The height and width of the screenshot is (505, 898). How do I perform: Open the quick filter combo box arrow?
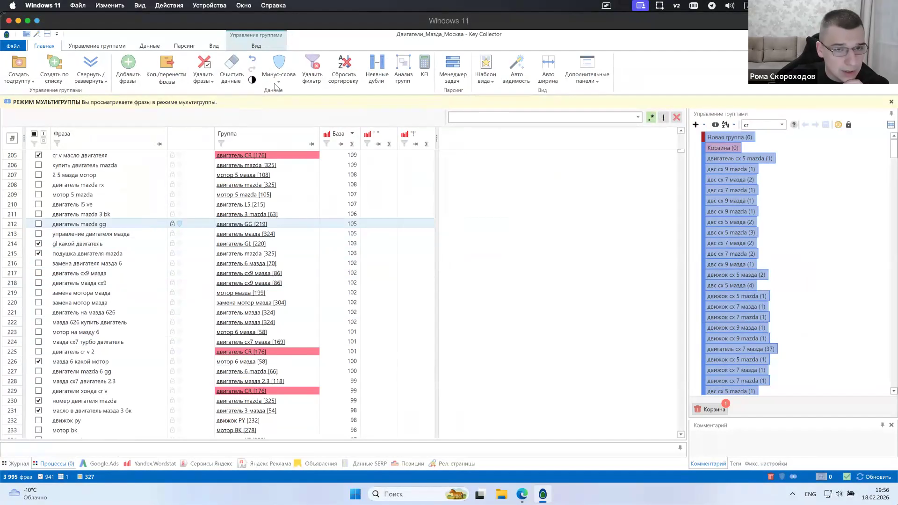tap(637, 117)
